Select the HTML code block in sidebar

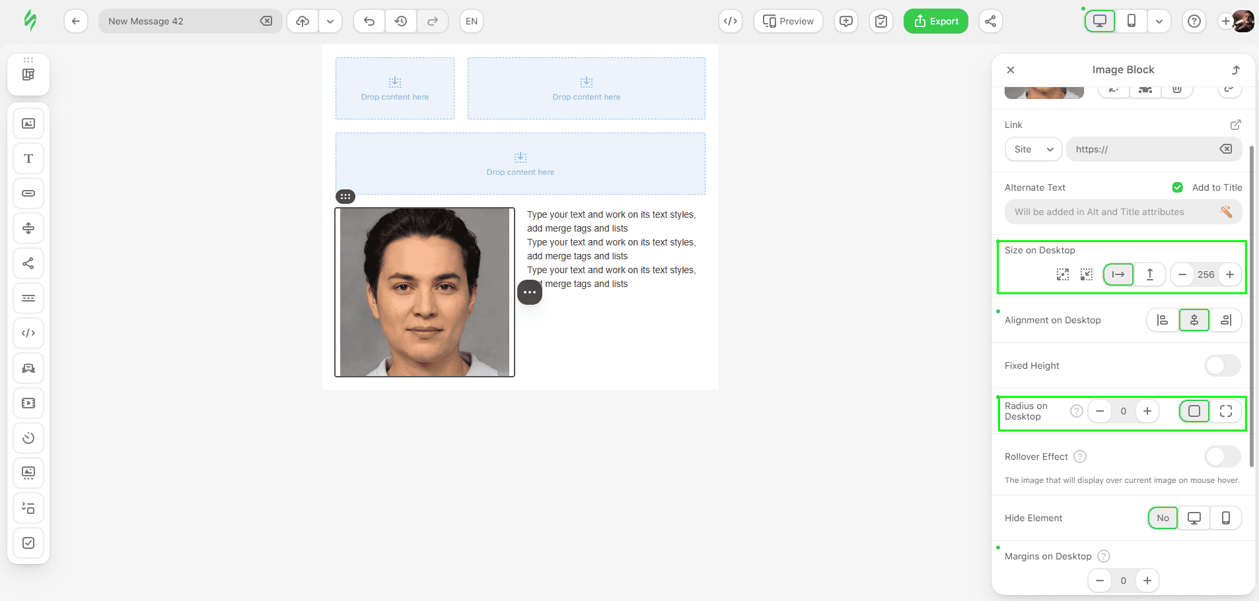pyautogui.click(x=28, y=333)
